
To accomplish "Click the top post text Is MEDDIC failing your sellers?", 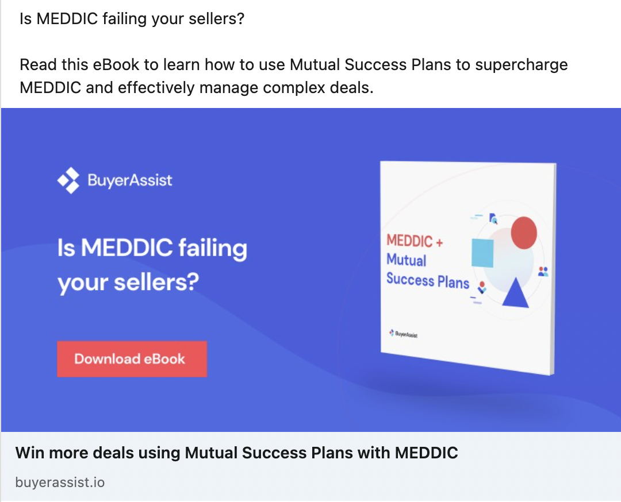I will point(132,18).
